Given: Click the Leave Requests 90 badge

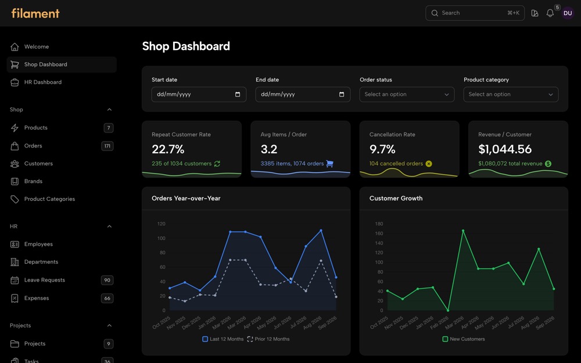Looking at the screenshot, I should point(107,280).
